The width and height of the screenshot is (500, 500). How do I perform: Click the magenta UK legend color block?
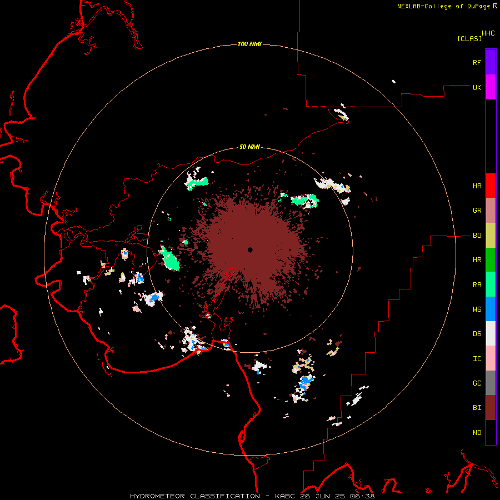tap(491, 87)
